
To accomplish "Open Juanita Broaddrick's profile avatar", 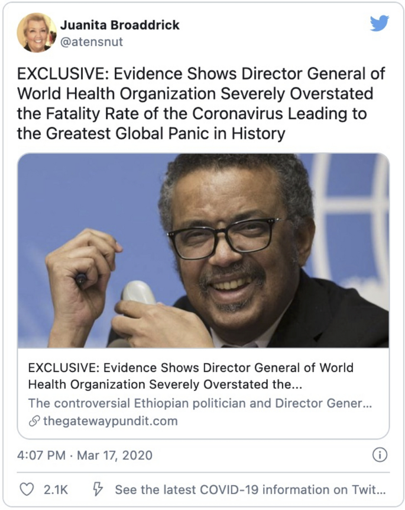I will coord(37,33).
